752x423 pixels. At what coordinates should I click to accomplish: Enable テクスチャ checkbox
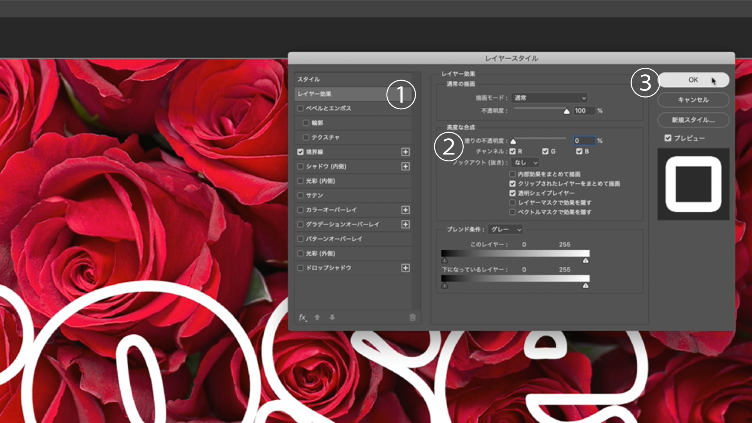[306, 137]
